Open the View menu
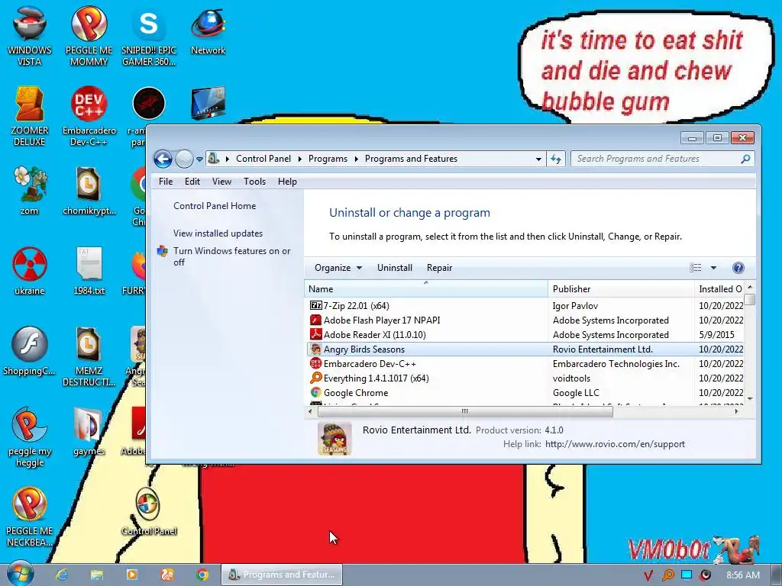This screenshot has height=586, width=782. pyautogui.click(x=221, y=182)
